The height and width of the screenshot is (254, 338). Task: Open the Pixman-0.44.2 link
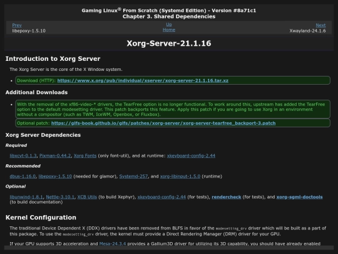(55, 156)
